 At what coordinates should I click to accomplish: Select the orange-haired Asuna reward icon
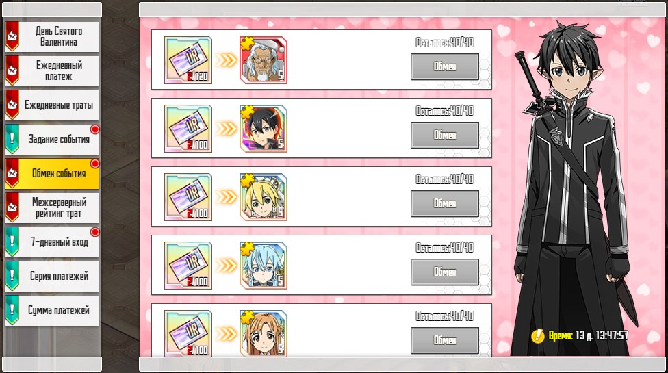(264, 333)
